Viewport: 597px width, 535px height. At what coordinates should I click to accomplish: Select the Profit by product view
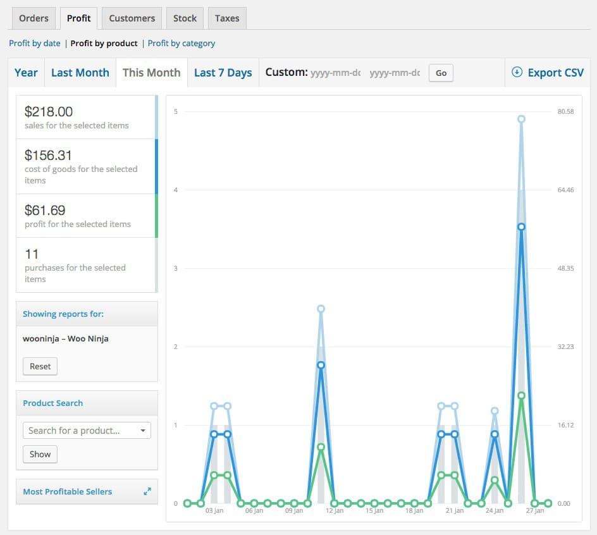[104, 44]
